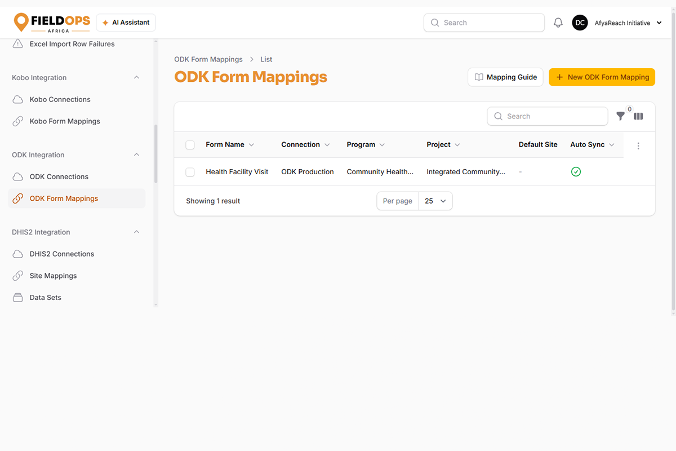Click the ODK Connections cloud icon
Image resolution: width=676 pixels, height=451 pixels.
pos(18,177)
